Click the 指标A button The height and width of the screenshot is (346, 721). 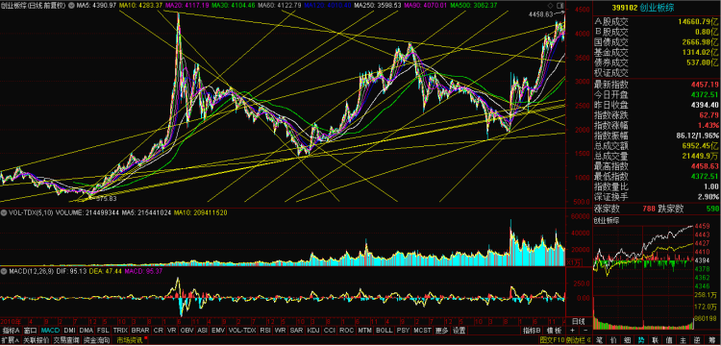(11, 331)
